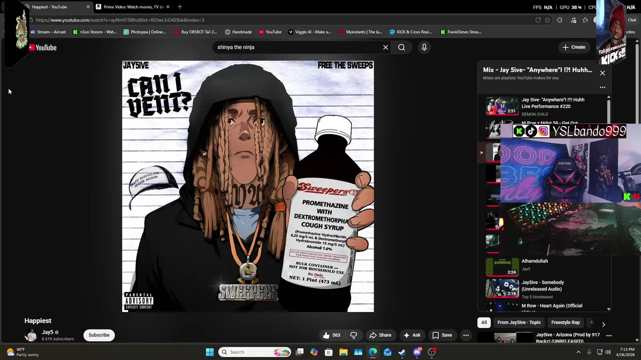641x360 pixels.
Task: Open the Jay5 channel name link
Action: tap(48, 332)
